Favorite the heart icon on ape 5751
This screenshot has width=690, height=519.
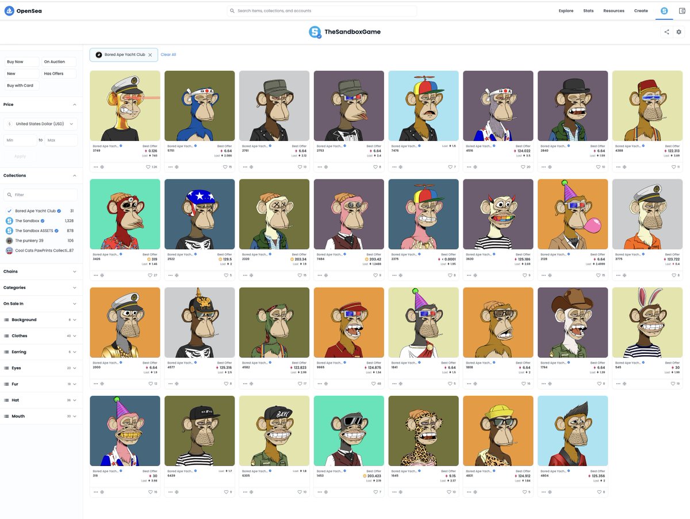pyautogui.click(x=225, y=167)
